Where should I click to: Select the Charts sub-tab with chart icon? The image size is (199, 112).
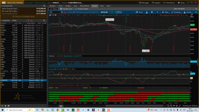click(x=53, y=9)
